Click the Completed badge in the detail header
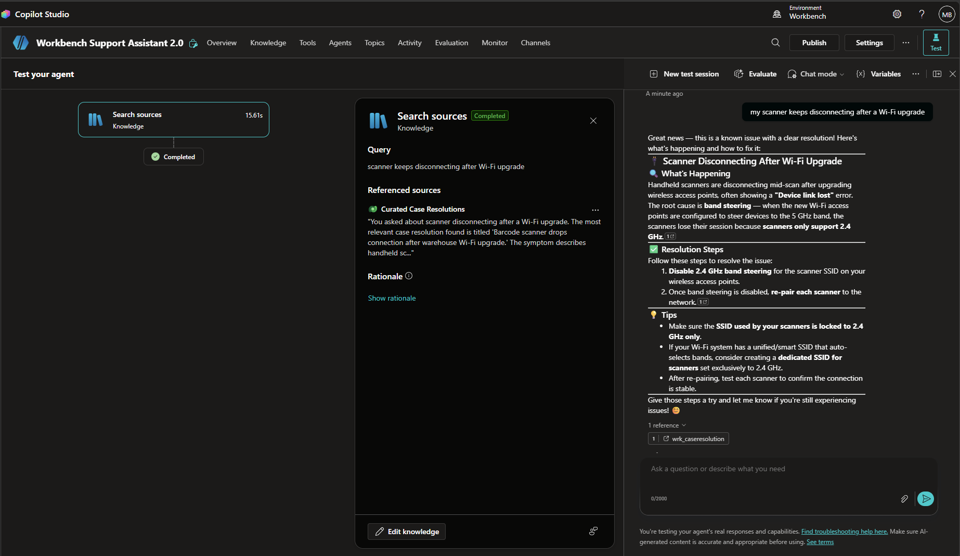The image size is (960, 556). [x=489, y=116]
